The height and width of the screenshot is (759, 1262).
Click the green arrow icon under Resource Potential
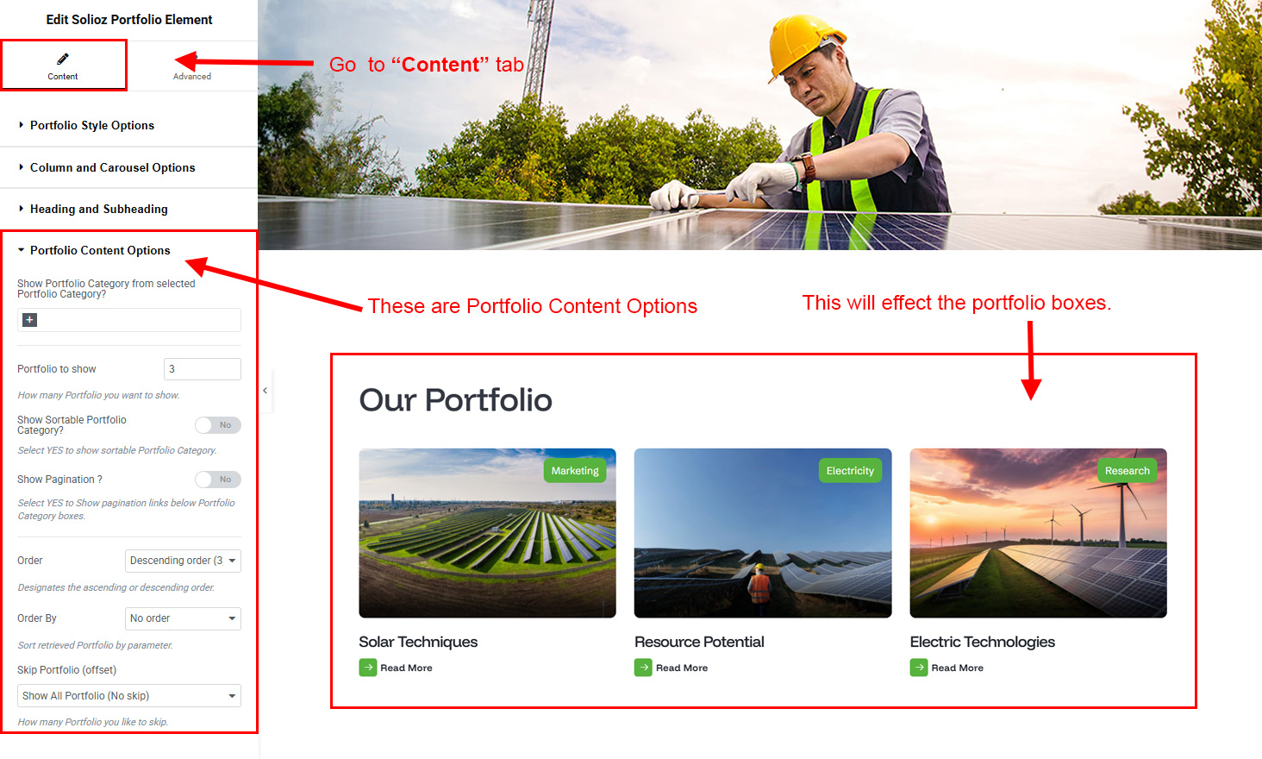[643, 668]
